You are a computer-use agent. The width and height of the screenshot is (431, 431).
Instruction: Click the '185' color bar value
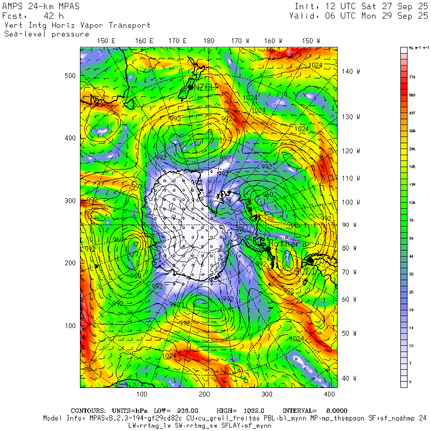(x=412, y=167)
